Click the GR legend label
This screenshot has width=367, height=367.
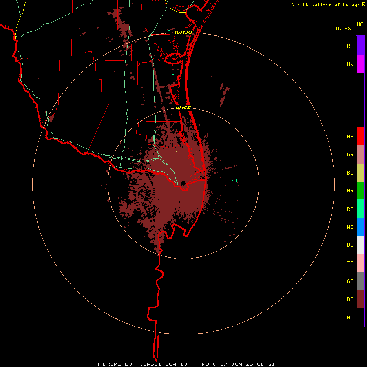click(x=350, y=155)
